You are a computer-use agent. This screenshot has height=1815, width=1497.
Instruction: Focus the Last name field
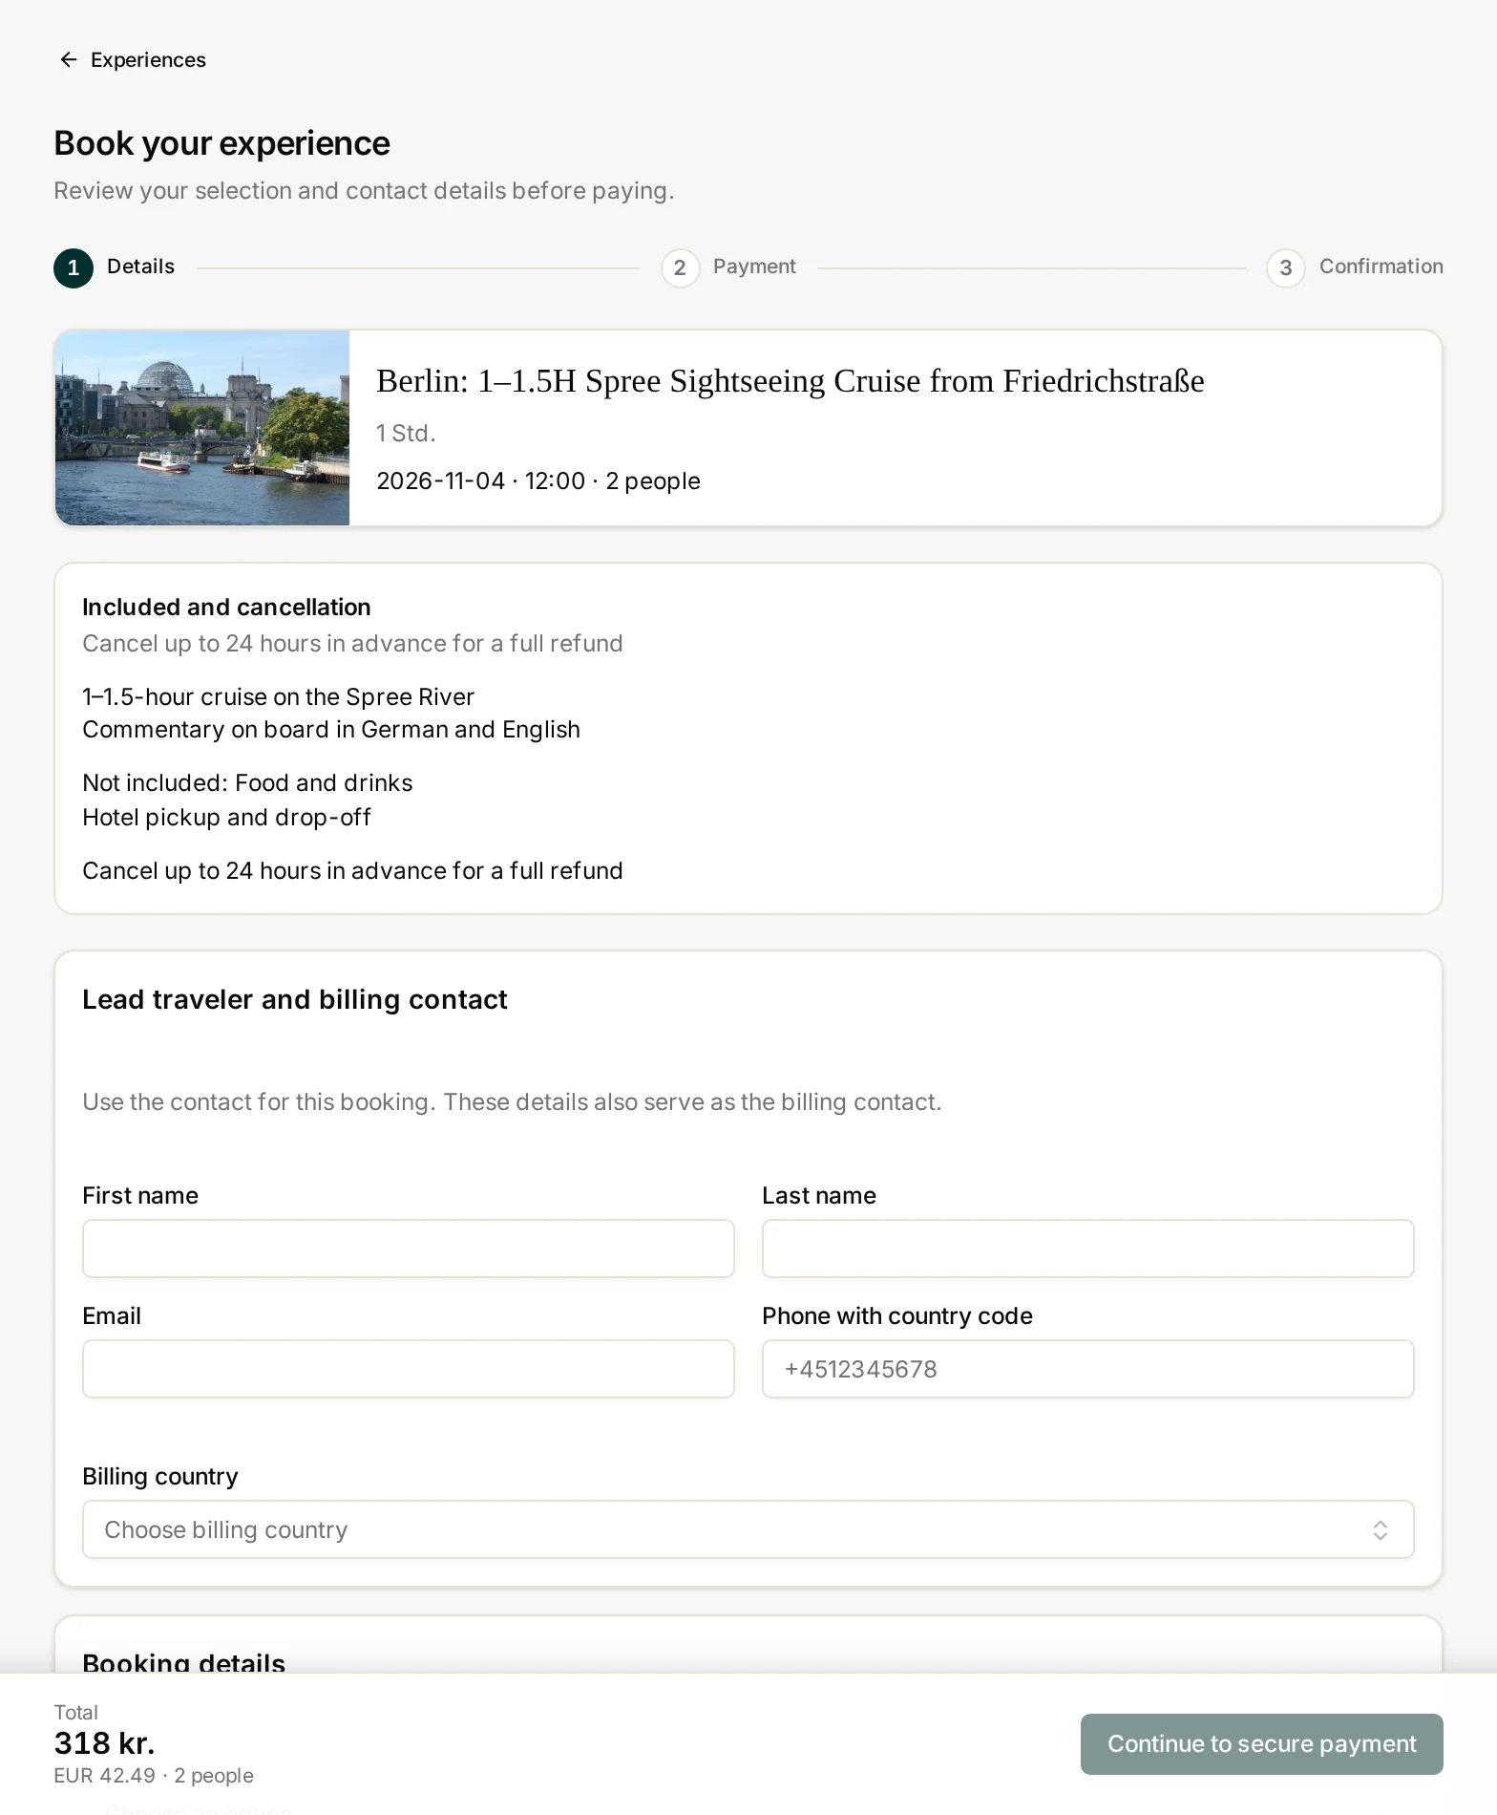[x=1087, y=1249]
